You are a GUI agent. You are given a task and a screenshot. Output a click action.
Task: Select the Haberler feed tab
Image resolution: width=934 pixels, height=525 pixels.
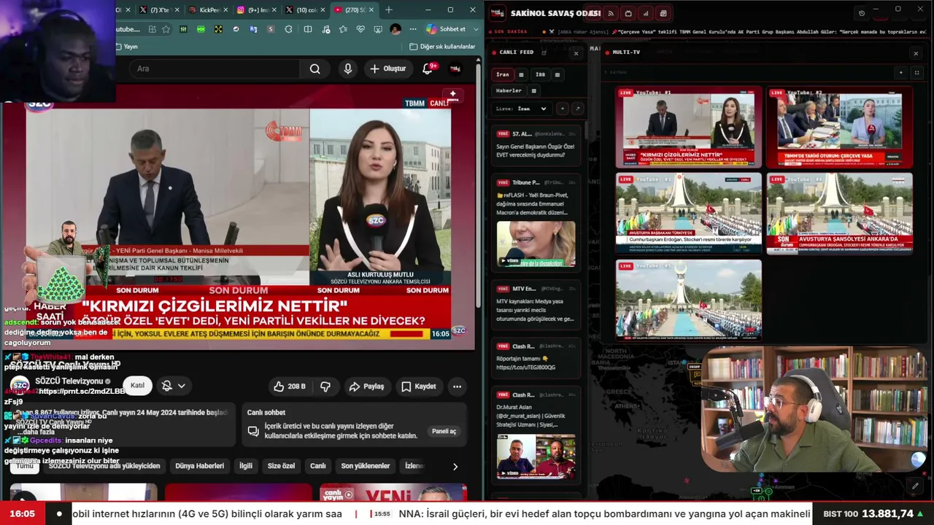click(509, 90)
